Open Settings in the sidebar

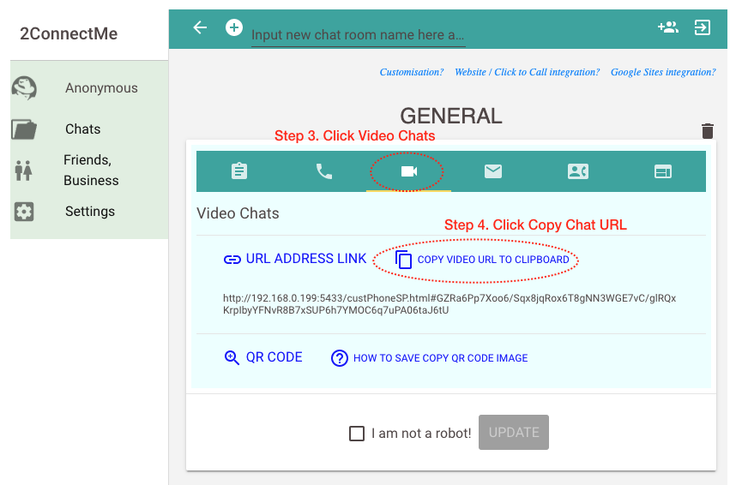coord(89,212)
